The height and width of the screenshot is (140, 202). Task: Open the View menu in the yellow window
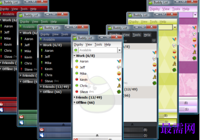coord(144,21)
